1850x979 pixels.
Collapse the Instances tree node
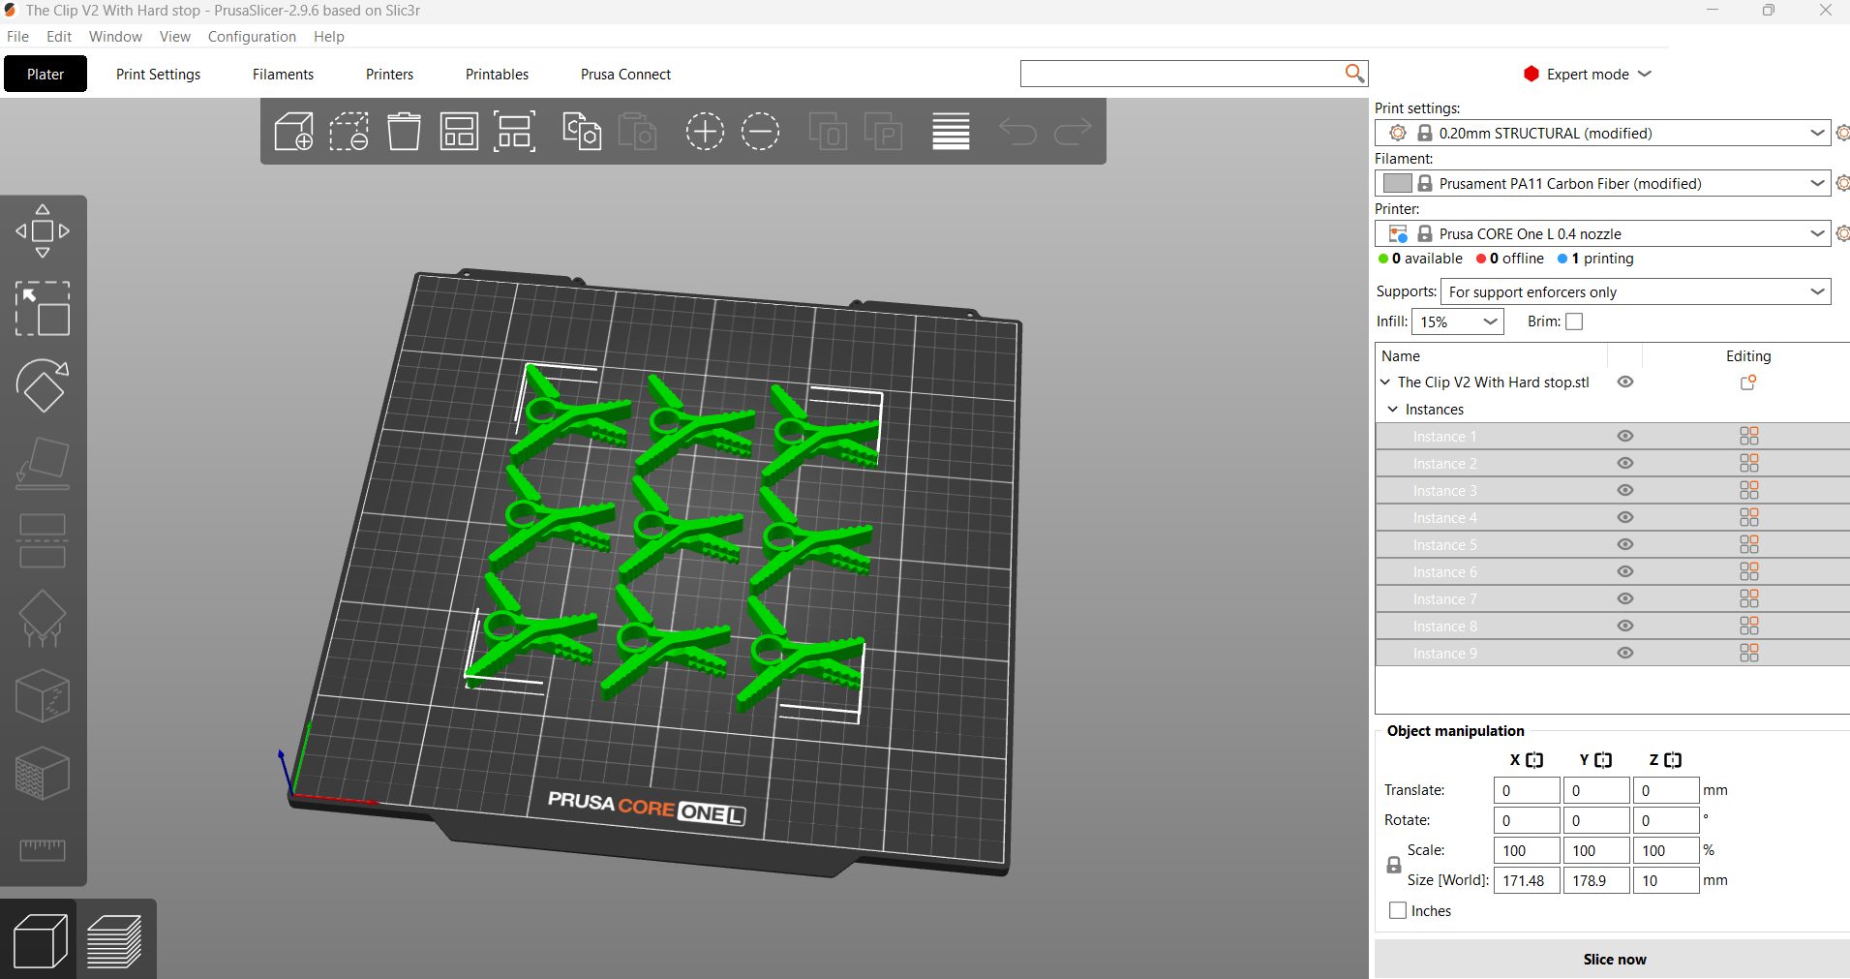pyautogui.click(x=1392, y=410)
